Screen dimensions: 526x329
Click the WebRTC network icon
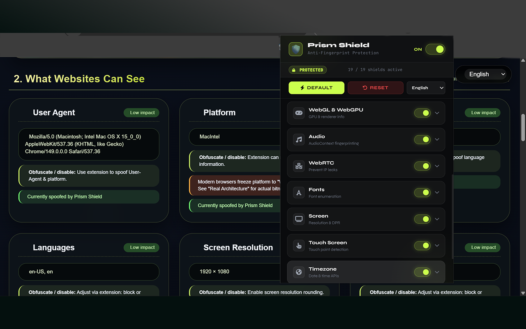(x=299, y=166)
